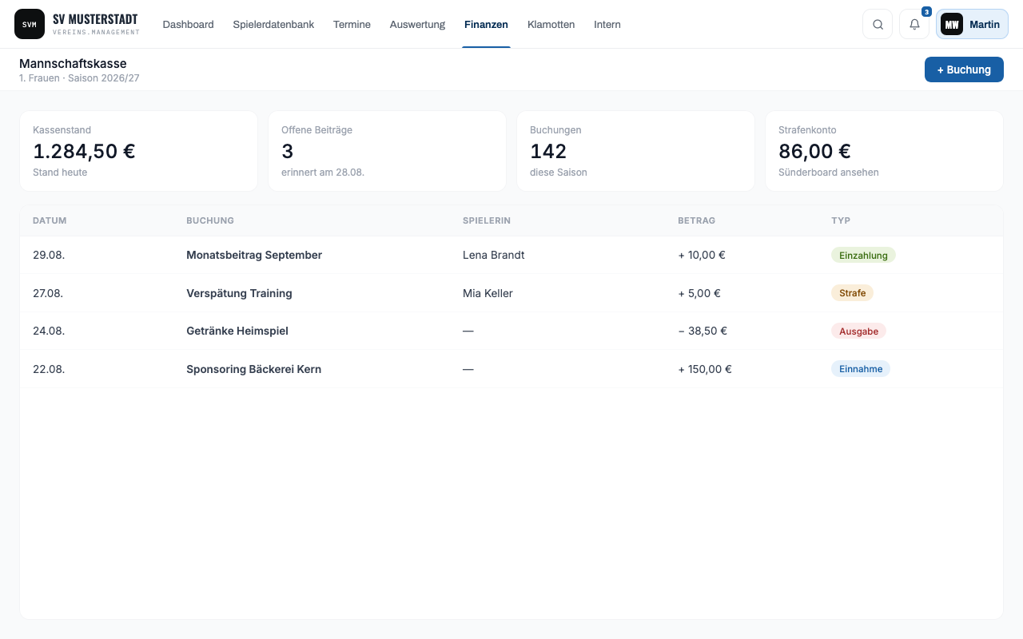Click the Betrag column header
This screenshot has width=1023, height=639.
click(696, 220)
